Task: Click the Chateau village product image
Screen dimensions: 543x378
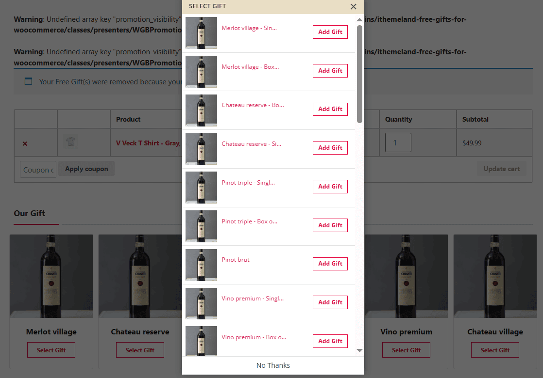Action: 495,276
